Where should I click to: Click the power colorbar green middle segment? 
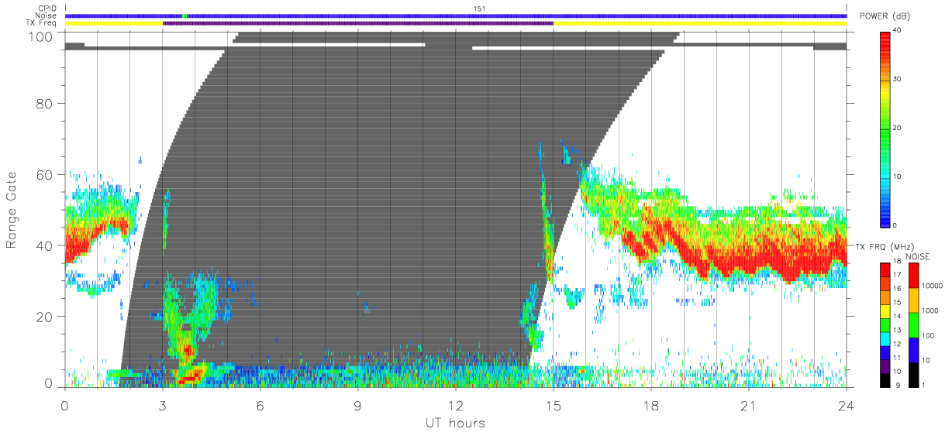click(x=885, y=128)
